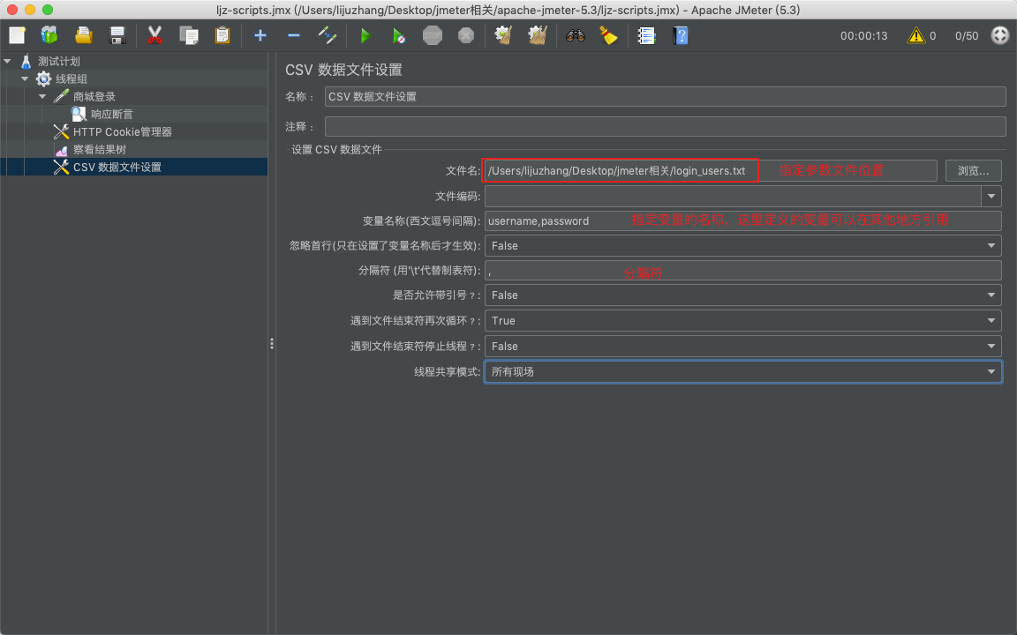Click the Toggle enable/disable icon
The height and width of the screenshot is (635, 1017).
(x=328, y=35)
